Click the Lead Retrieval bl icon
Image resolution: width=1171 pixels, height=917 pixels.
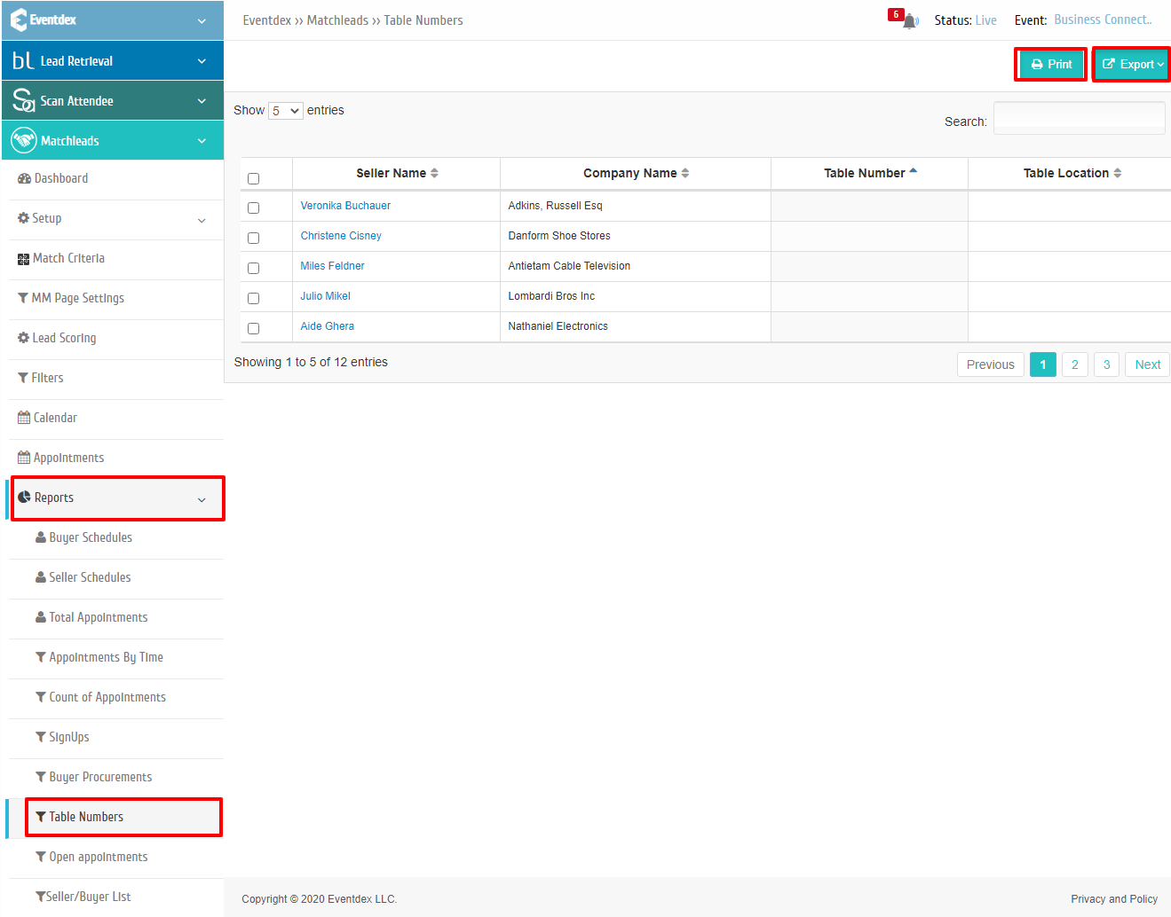pos(23,60)
